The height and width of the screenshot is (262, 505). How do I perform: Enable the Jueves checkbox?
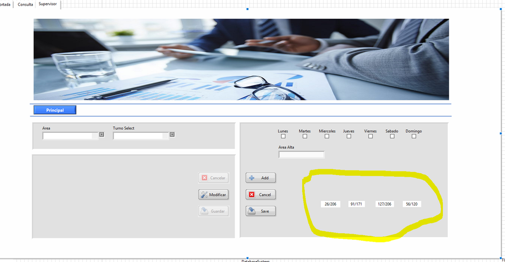[x=349, y=136]
